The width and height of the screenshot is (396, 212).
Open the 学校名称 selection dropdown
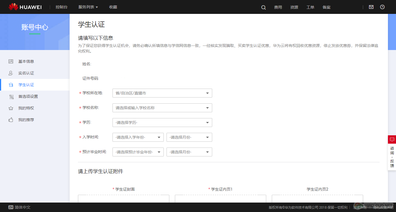162,108
